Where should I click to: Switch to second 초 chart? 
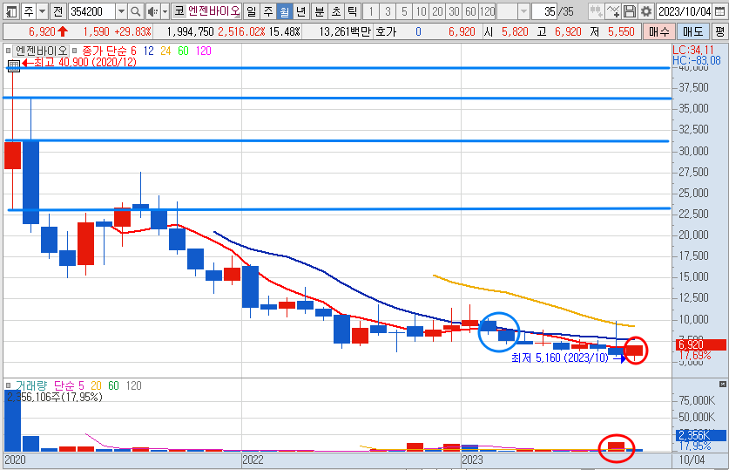click(336, 10)
